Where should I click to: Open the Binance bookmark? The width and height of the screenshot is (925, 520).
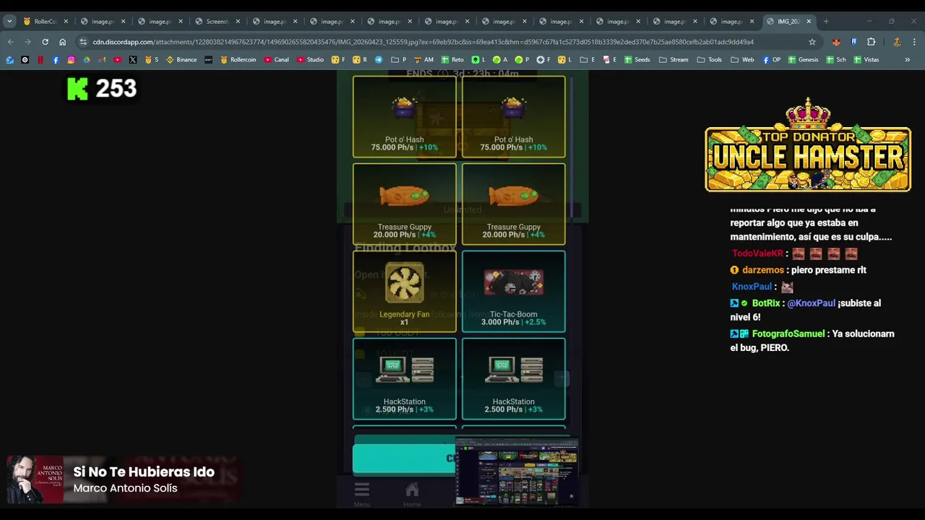(181, 60)
